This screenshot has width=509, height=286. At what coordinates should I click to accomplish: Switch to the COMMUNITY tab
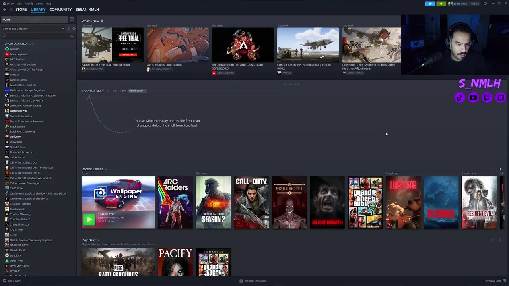pos(60,10)
